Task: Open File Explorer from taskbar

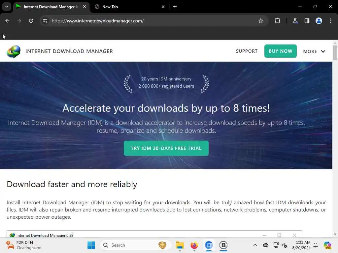Action: coord(180,245)
